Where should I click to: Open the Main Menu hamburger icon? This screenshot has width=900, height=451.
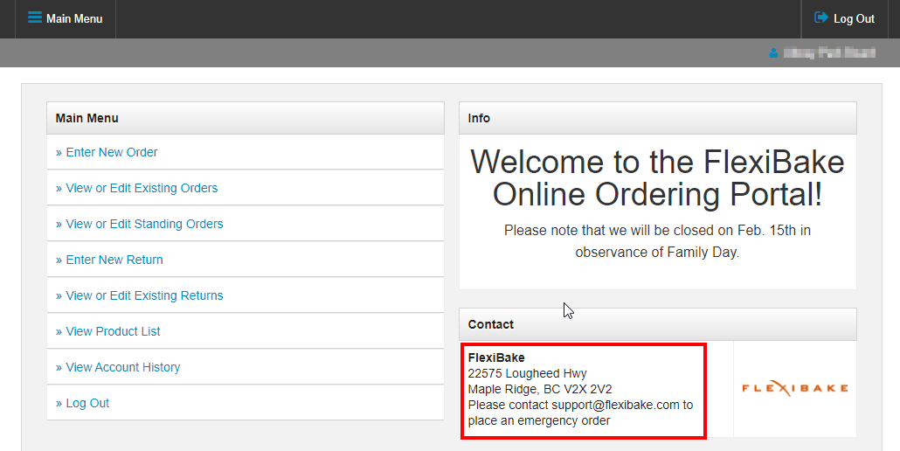click(x=34, y=17)
